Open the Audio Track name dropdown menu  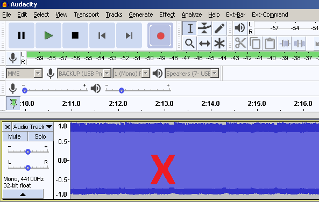[33, 127]
